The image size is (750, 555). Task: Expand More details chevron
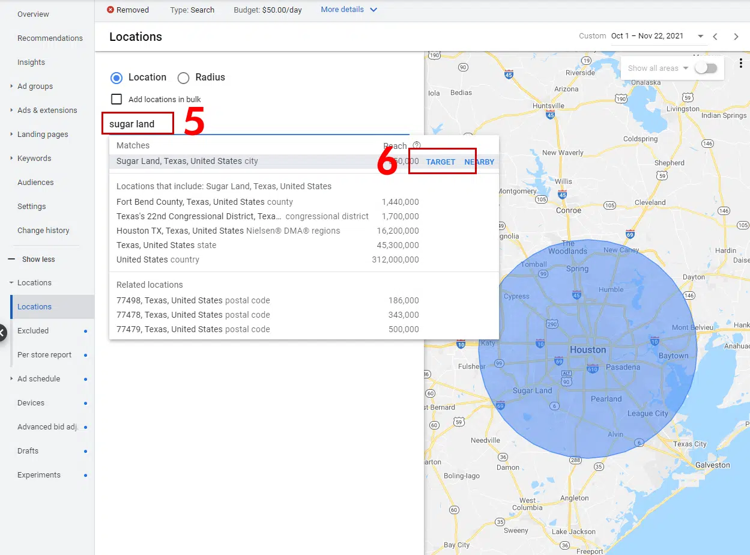click(373, 10)
